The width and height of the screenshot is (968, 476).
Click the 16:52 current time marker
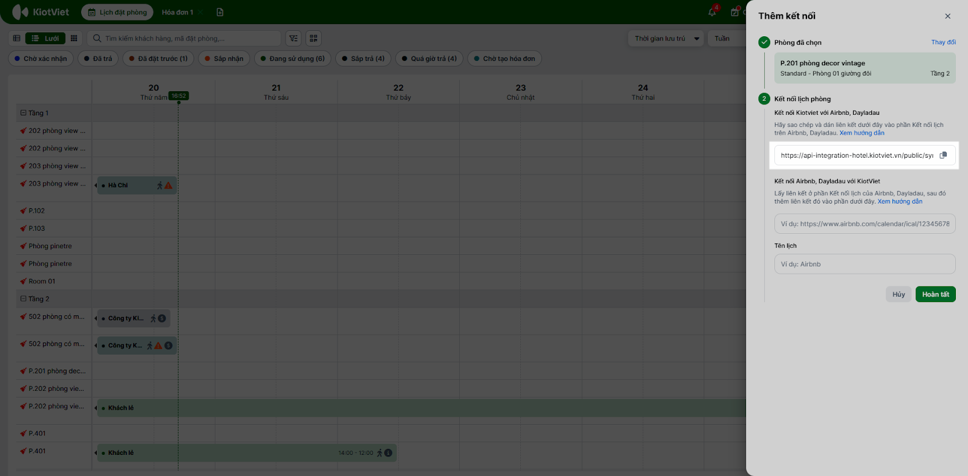(178, 95)
